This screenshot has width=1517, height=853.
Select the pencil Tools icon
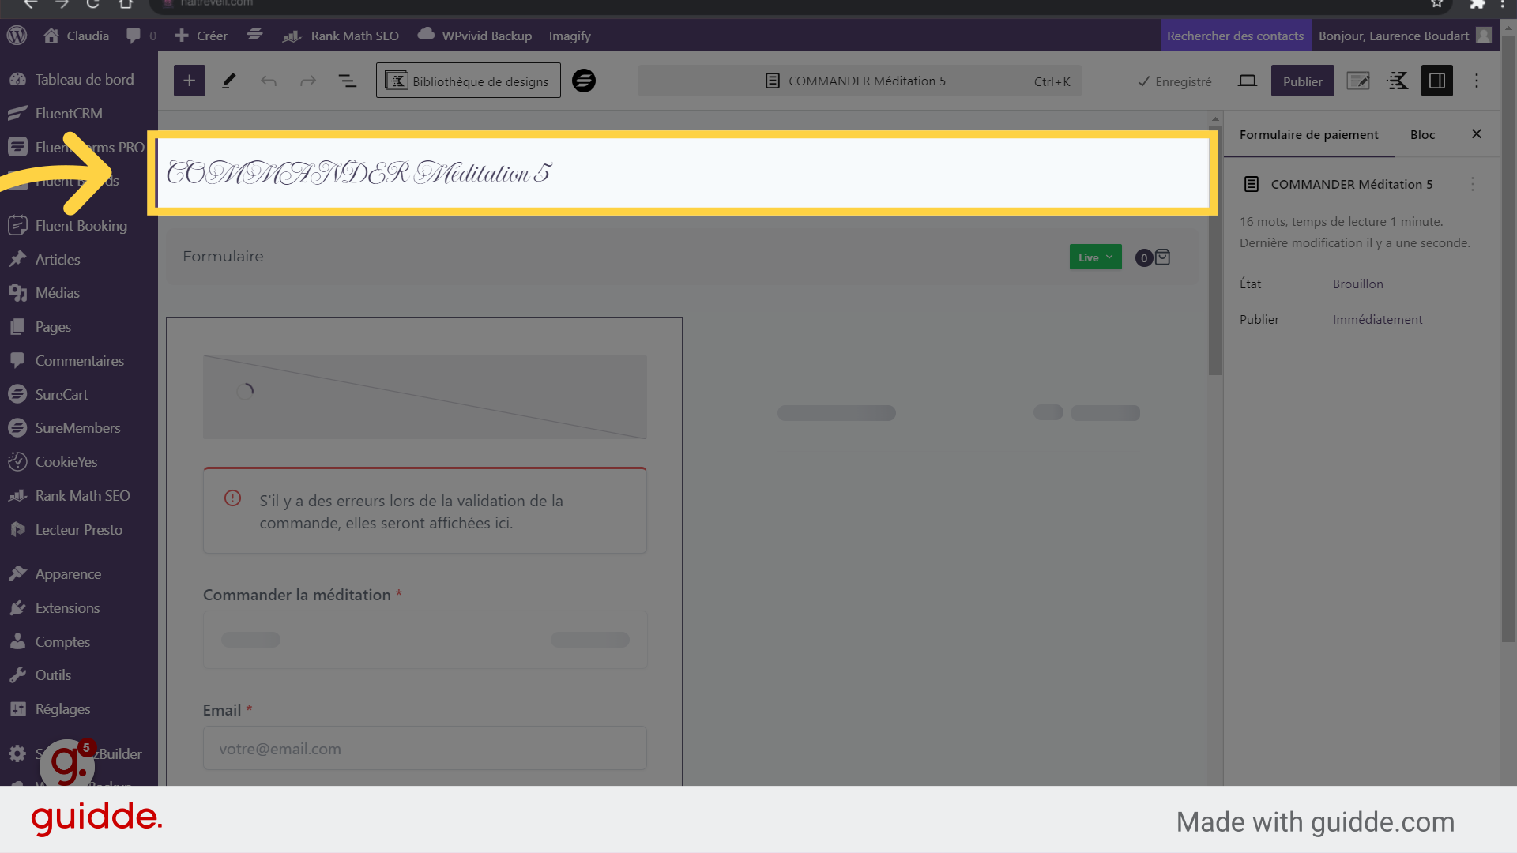(x=229, y=81)
